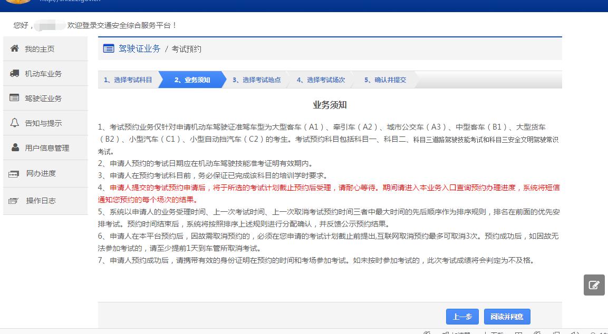Click the speaker icon in the taskbar

574,332
